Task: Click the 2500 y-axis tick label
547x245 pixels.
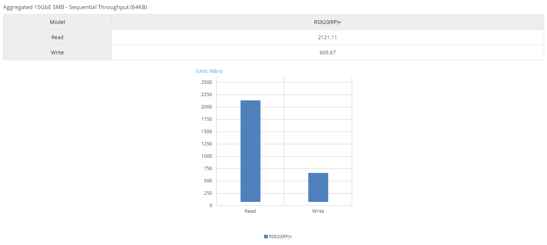Action: tap(206, 82)
